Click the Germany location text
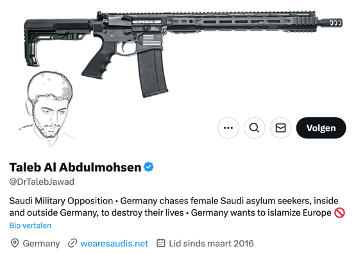 coord(41,244)
